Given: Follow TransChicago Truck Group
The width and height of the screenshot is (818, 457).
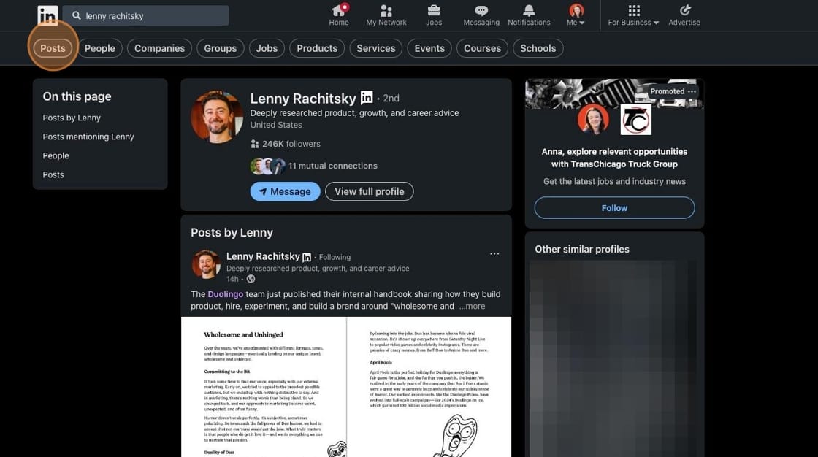Looking at the screenshot, I should 614,207.
